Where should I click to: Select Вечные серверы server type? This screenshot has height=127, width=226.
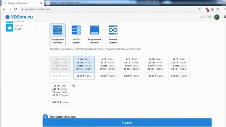tap(113, 35)
